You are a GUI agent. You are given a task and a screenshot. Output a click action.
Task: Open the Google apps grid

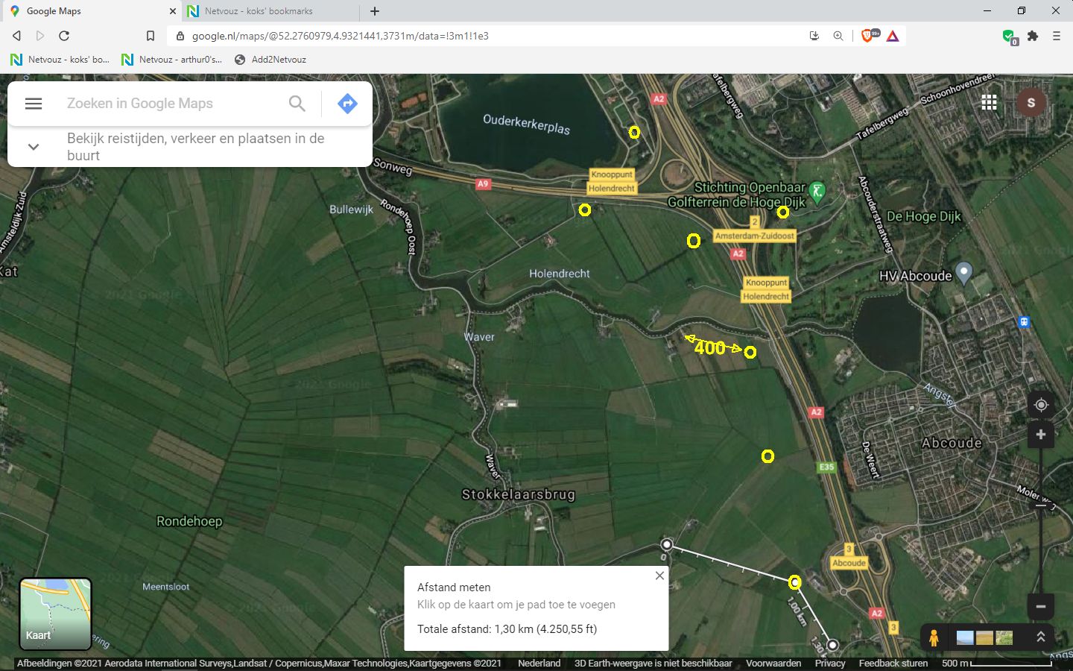[x=989, y=103]
